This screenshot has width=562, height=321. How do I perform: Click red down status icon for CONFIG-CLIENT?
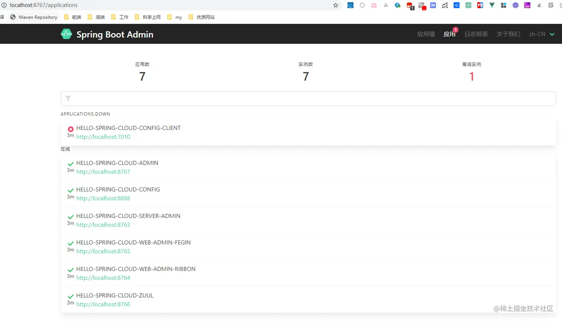click(x=71, y=129)
